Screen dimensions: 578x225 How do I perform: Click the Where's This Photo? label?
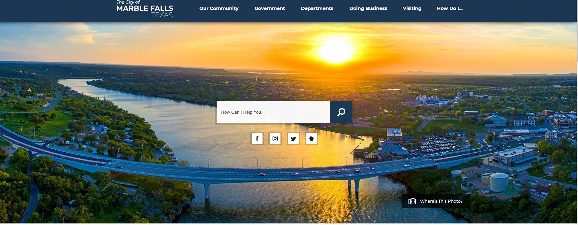pyautogui.click(x=441, y=201)
